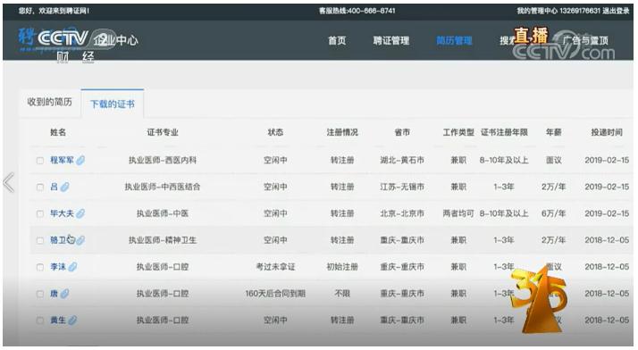Open the 黄生 name link
The image size is (638, 350).
click(58, 321)
